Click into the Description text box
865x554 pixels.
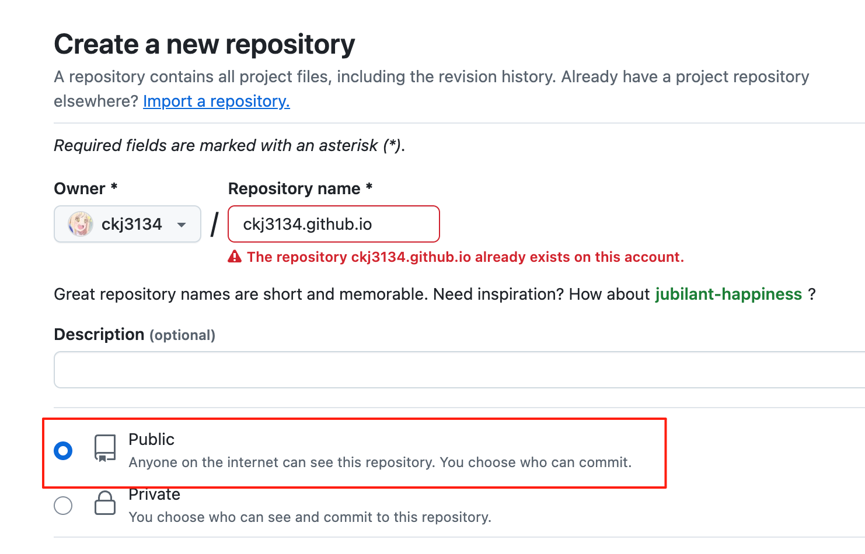(x=459, y=370)
